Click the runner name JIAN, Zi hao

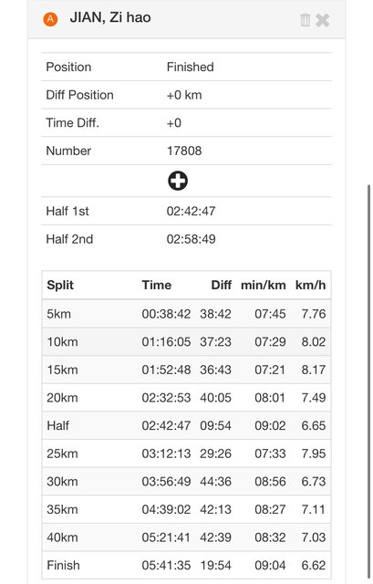110,17
